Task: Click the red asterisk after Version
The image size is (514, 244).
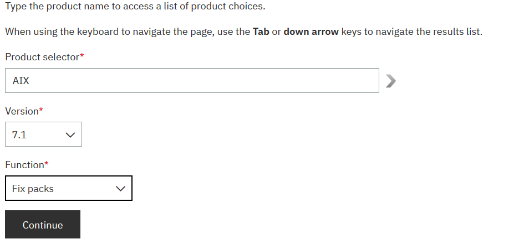Action: pyautogui.click(x=41, y=111)
